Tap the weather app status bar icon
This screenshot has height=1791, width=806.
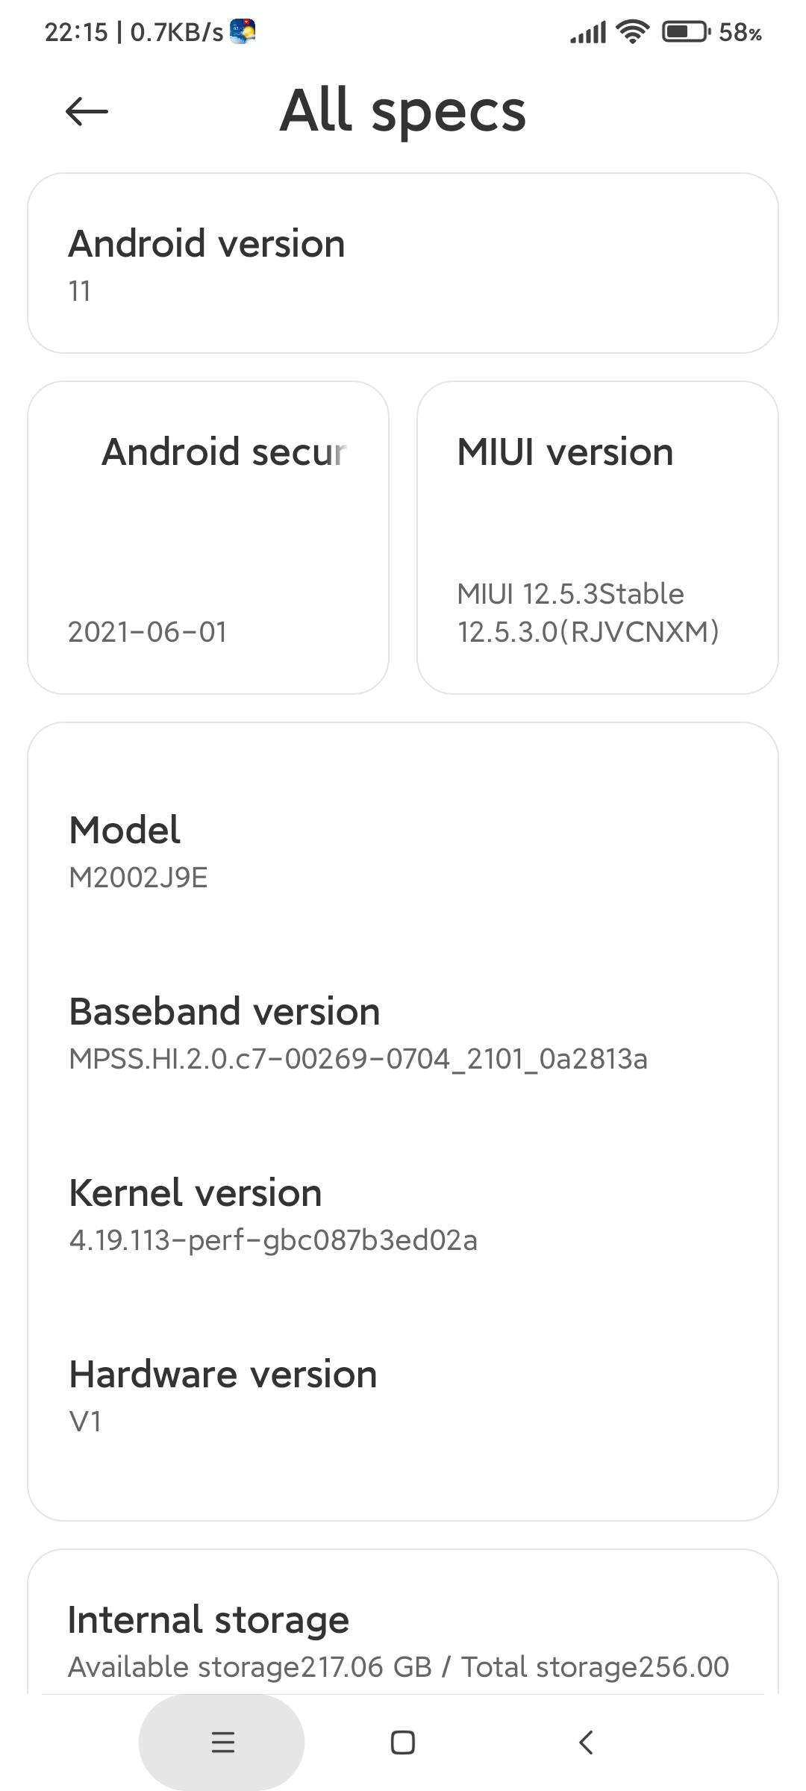[243, 31]
